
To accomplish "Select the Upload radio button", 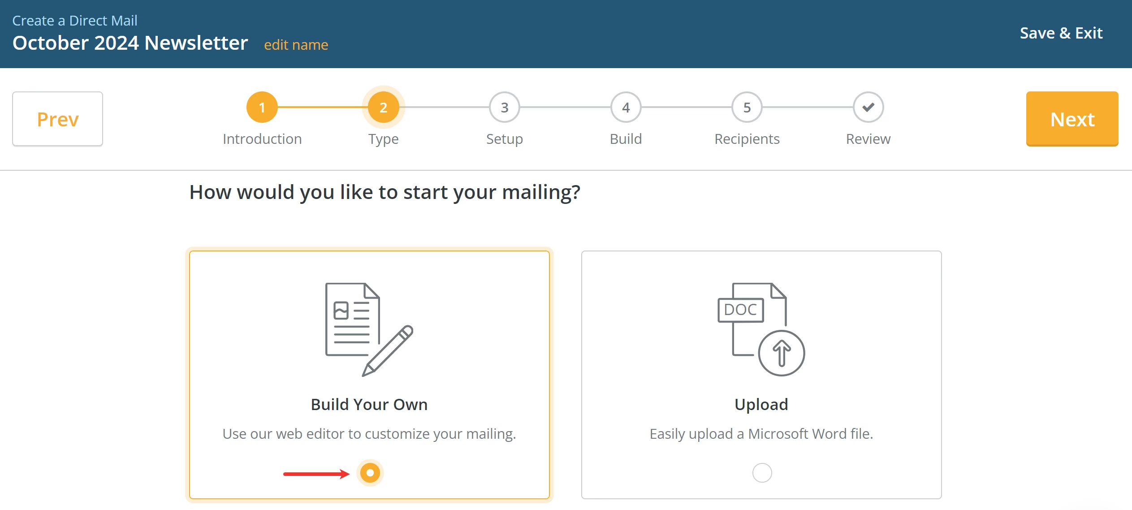I will [x=762, y=473].
